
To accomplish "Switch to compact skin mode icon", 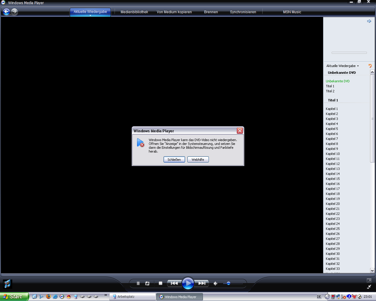I will point(369,287).
